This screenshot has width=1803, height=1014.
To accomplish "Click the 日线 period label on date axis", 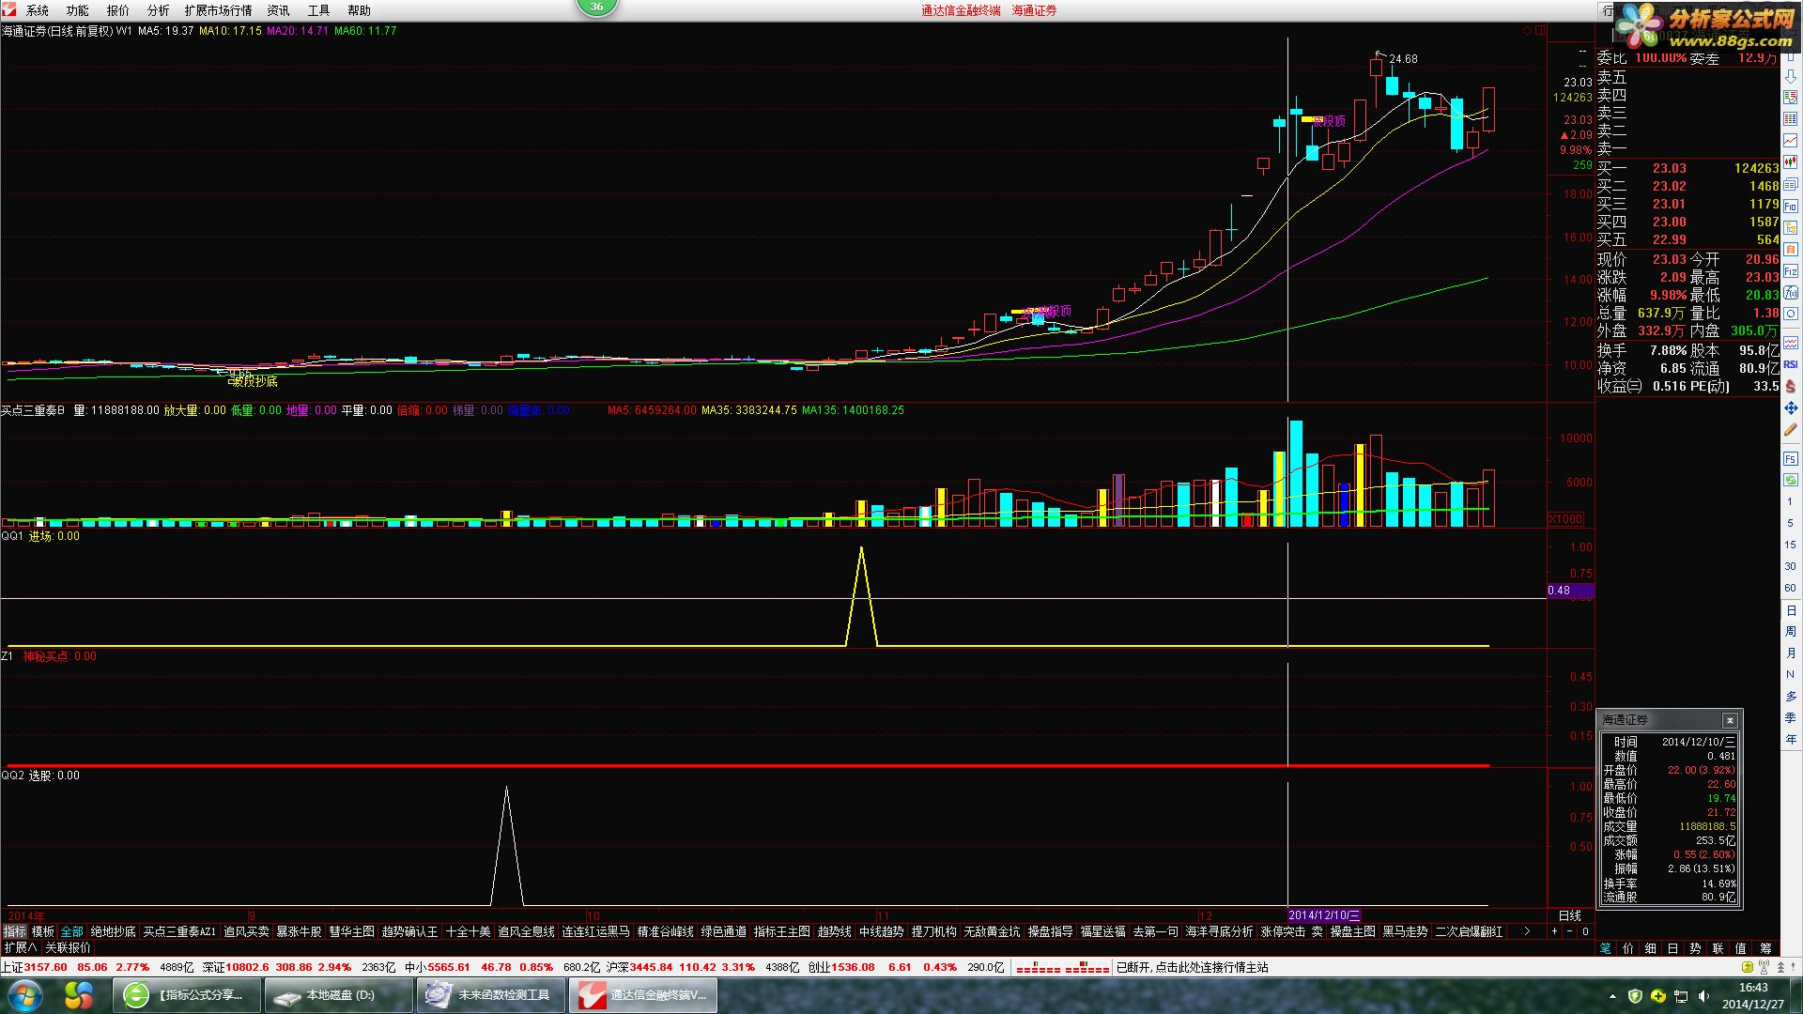I will pos(1570,915).
